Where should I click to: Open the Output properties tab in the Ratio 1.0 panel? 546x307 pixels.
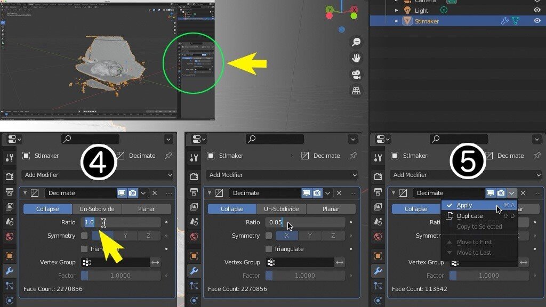coord(10,192)
